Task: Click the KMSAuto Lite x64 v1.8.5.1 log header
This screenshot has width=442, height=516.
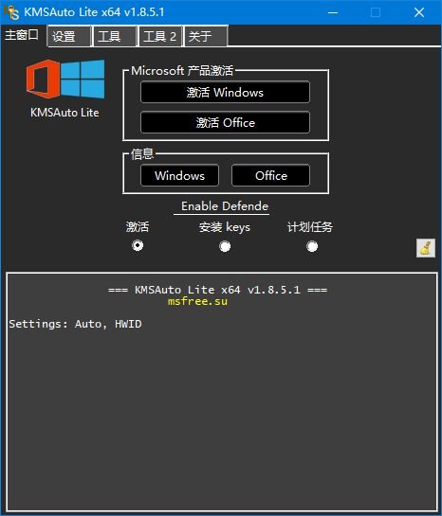Action: [217, 290]
